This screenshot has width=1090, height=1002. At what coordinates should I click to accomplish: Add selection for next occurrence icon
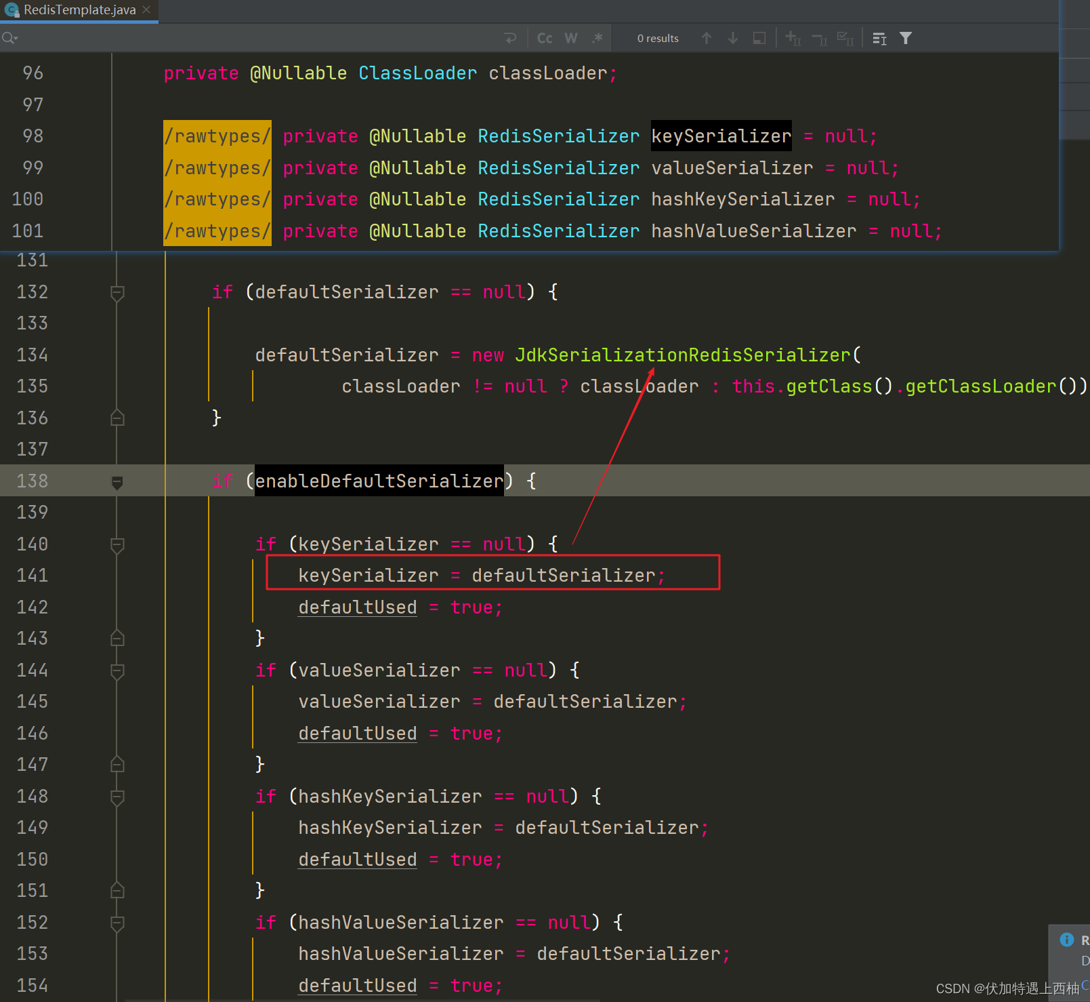point(793,38)
